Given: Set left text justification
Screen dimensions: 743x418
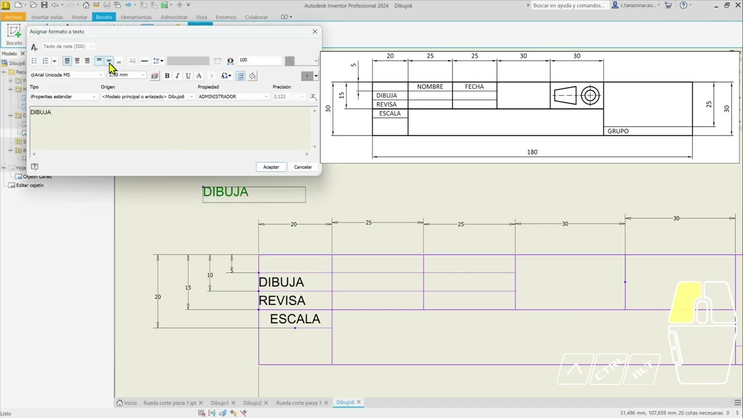Looking at the screenshot, I should point(67,61).
